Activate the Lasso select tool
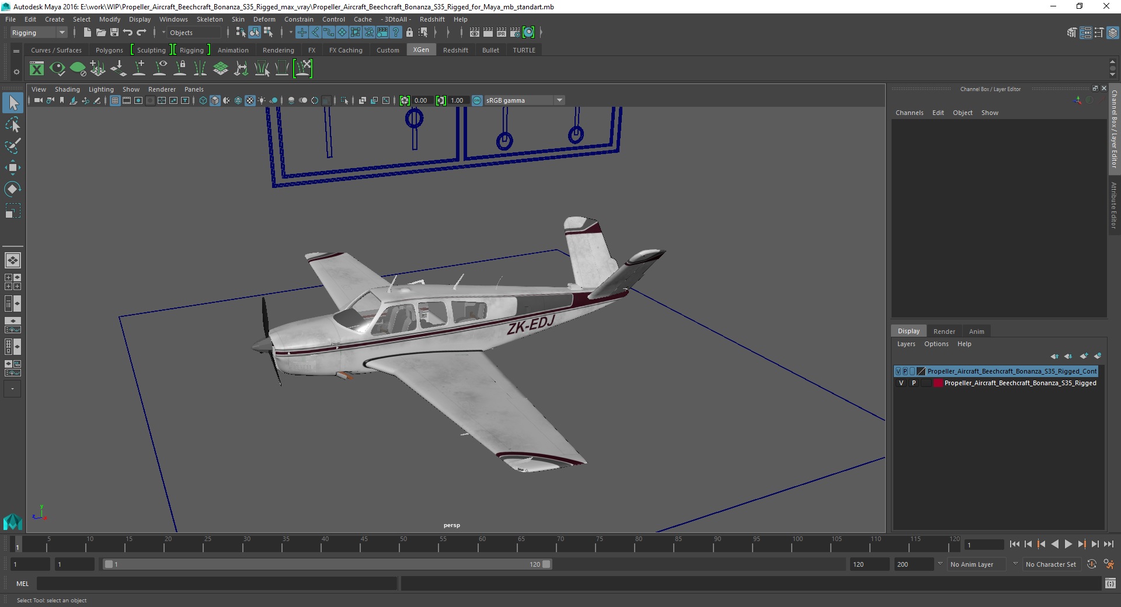The height and width of the screenshot is (607, 1121). [x=13, y=124]
